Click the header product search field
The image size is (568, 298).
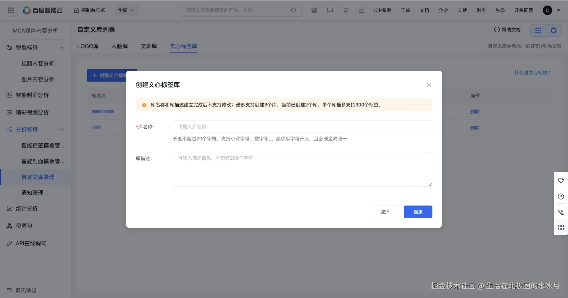241,10
